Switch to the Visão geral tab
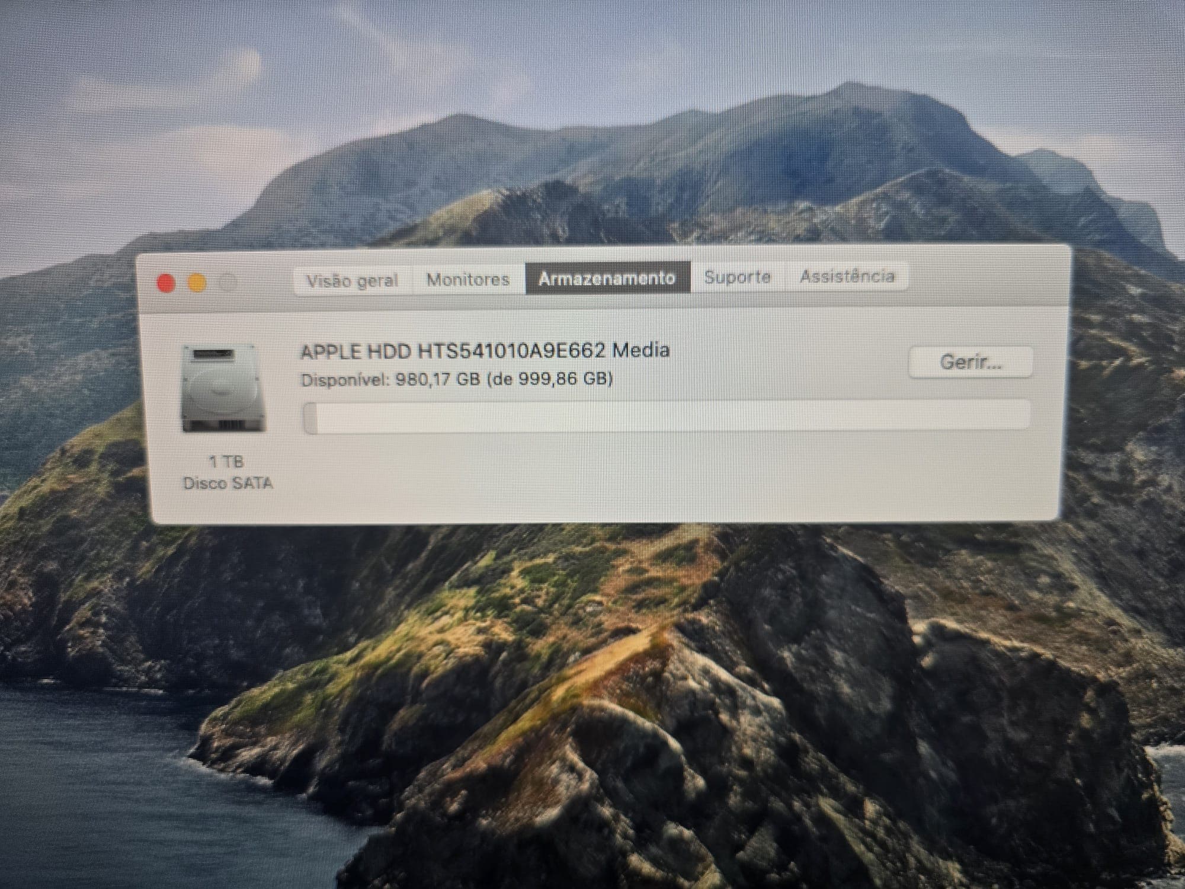The height and width of the screenshot is (889, 1185). [x=352, y=280]
